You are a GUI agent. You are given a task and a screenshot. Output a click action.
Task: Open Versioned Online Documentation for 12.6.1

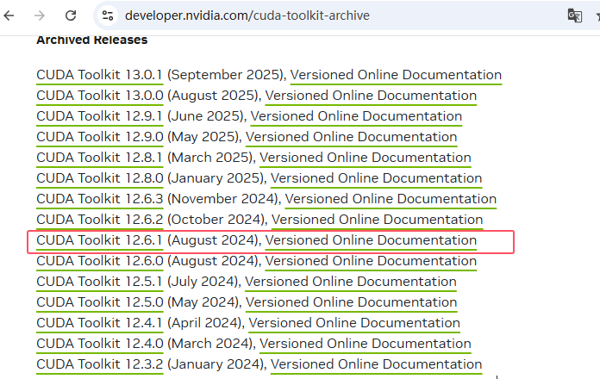point(371,240)
